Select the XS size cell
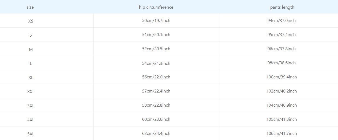The height and width of the screenshot is (140, 338). (x=31, y=21)
